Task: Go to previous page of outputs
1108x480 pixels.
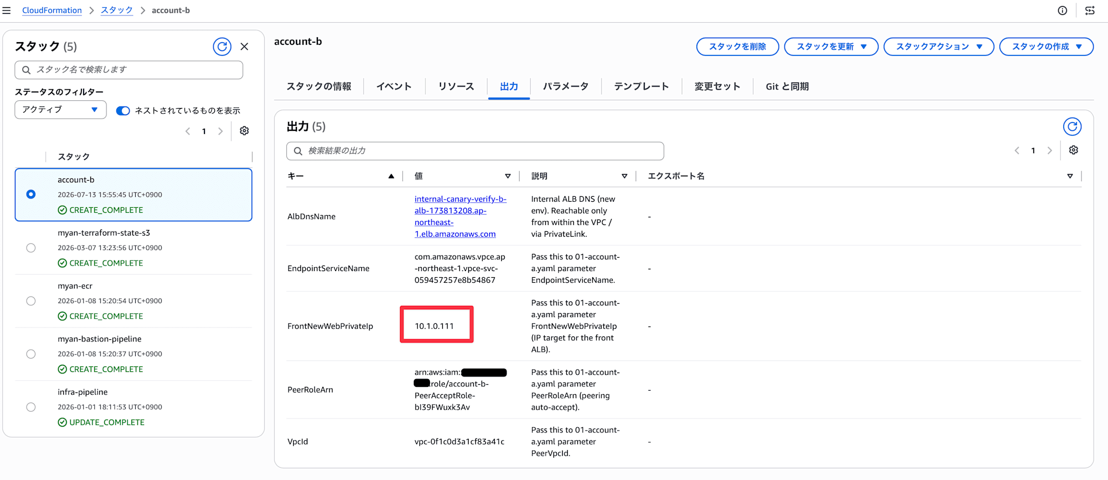Action: click(x=1017, y=151)
